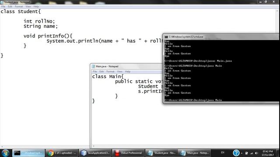Image resolution: width=280 pixels, height=157 pixels.
Task: Click the last 'java Main' prompt line in cmd
Action: point(193,100)
